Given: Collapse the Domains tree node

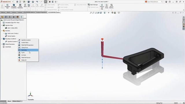Looking at the screenshot, I should pyautogui.click(x=2, y=31).
